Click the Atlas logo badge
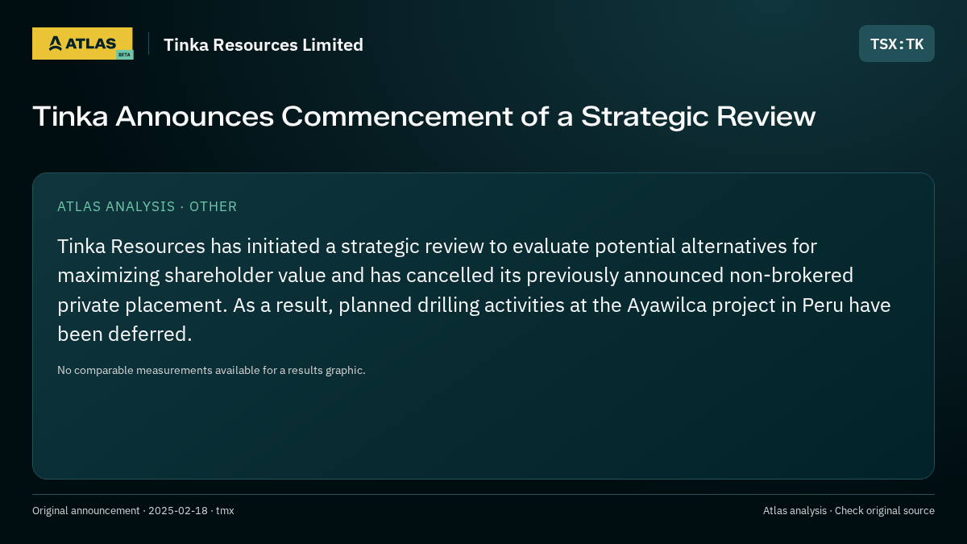The image size is (967, 544). tap(82, 44)
